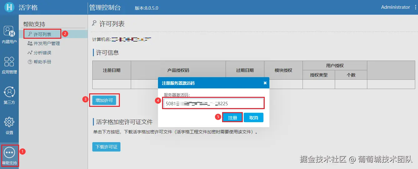Click the 活字格加密许可证文件 section heading
The image size is (418, 169).
(x=124, y=122)
